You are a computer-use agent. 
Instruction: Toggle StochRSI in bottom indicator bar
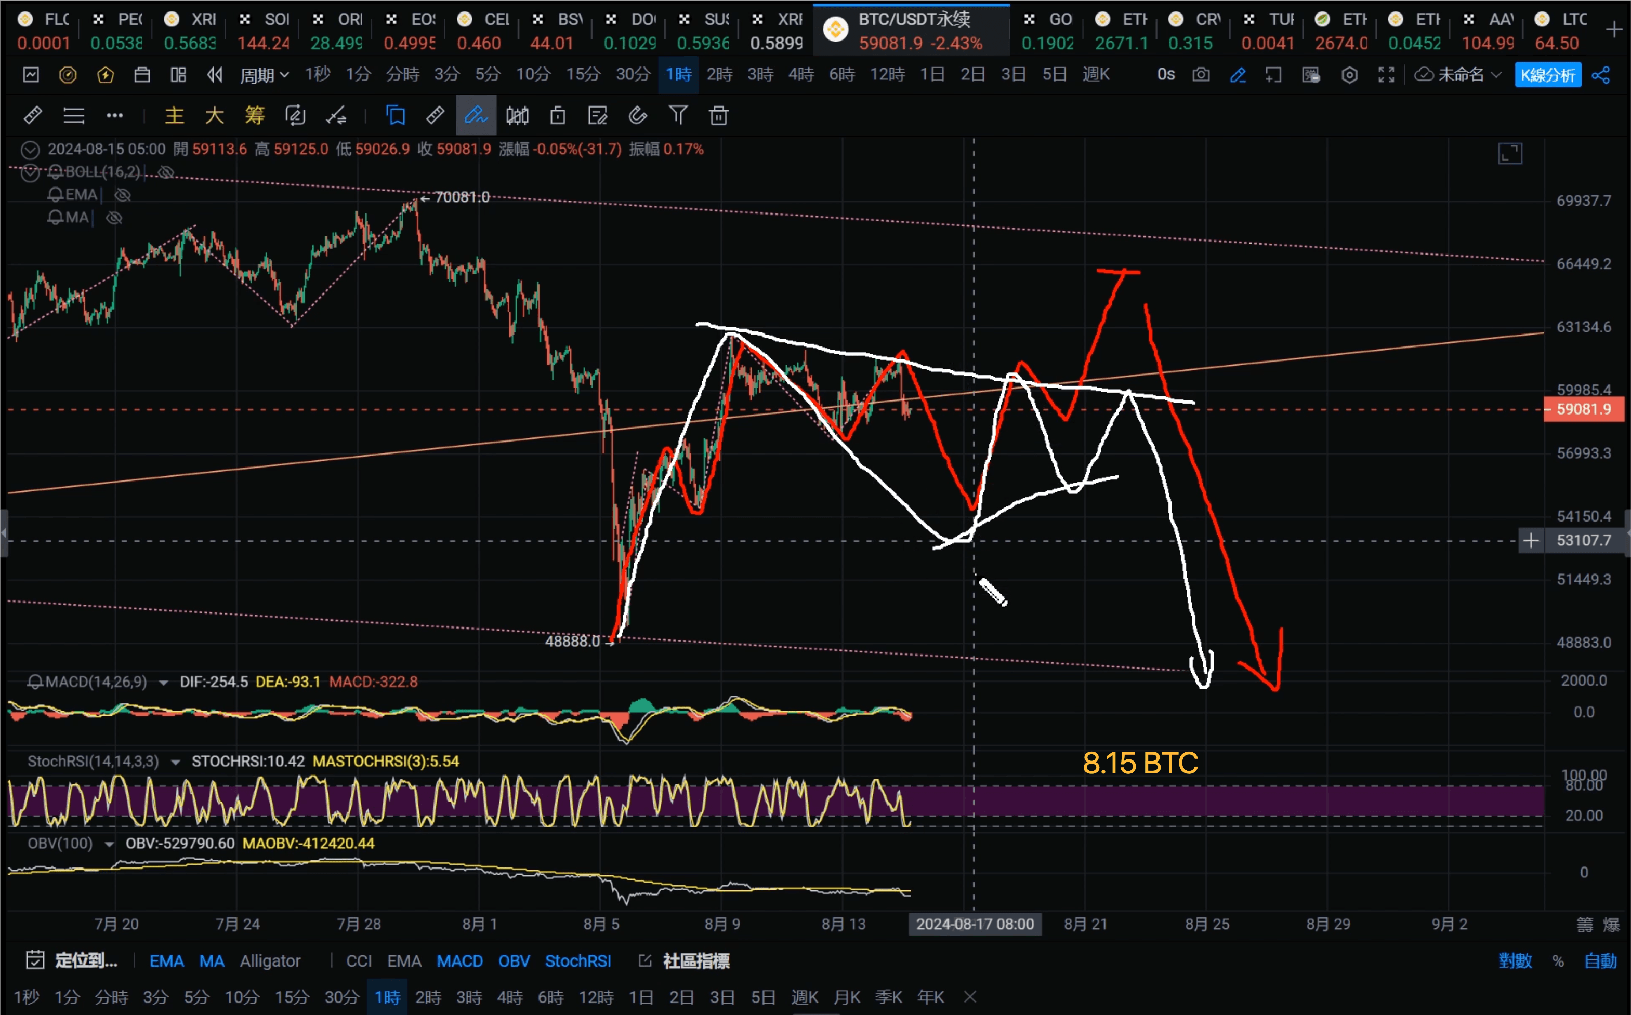pyautogui.click(x=577, y=960)
